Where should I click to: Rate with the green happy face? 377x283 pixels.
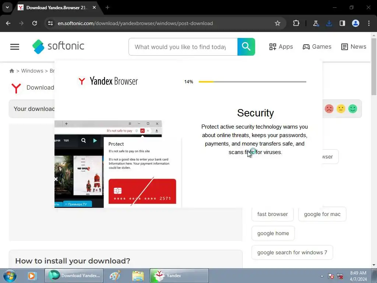[x=352, y=109]
